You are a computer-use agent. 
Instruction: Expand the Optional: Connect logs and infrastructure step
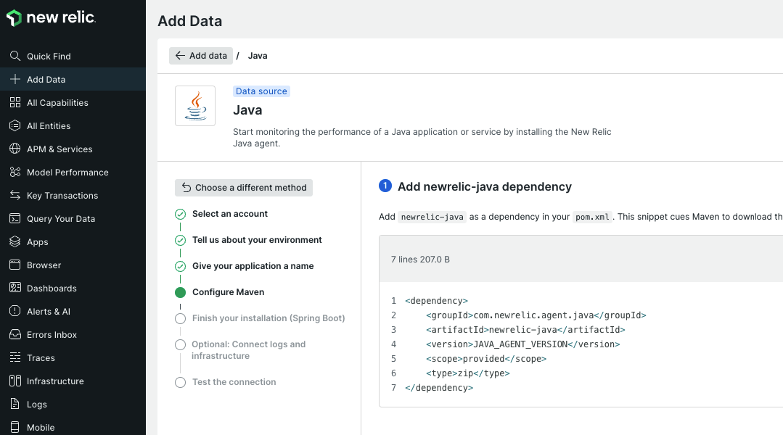tap(180, 344)
